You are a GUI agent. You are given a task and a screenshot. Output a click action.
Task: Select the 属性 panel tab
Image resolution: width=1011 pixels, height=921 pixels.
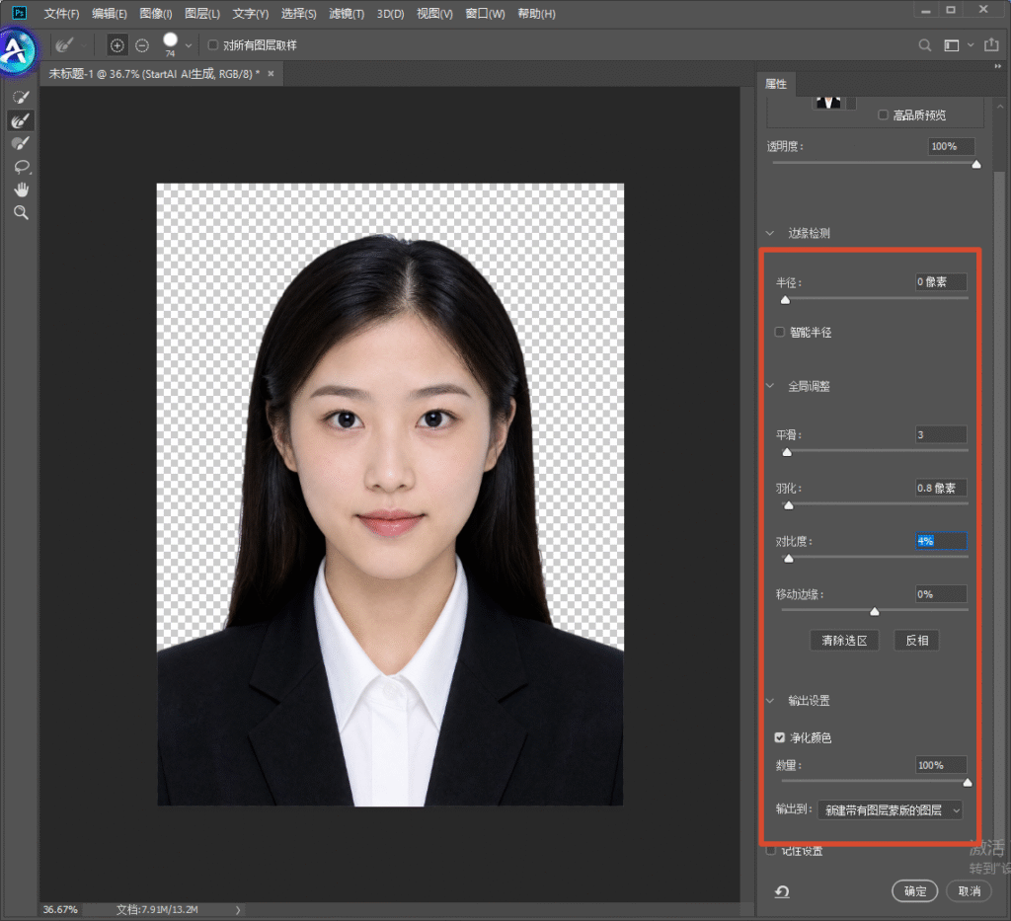[776, 84]
